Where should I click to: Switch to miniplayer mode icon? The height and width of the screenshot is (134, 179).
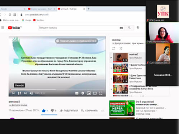89,93
